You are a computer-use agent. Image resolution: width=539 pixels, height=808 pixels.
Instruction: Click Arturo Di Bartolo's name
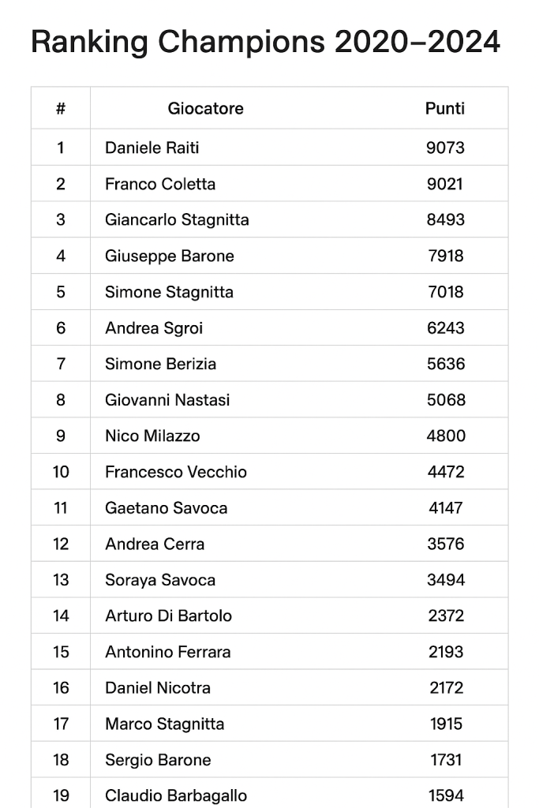click(x=168, y=615)
